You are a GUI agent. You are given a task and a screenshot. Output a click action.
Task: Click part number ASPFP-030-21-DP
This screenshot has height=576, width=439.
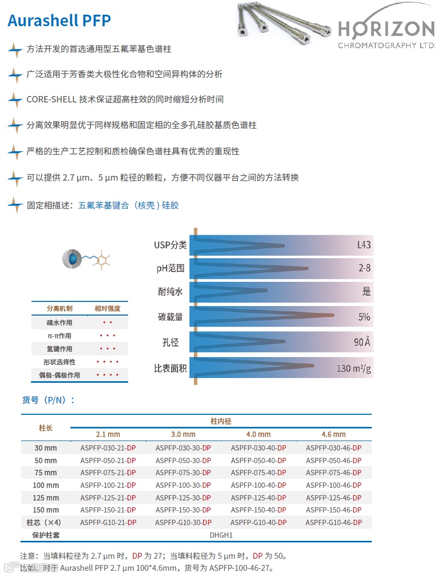(108, 448)
